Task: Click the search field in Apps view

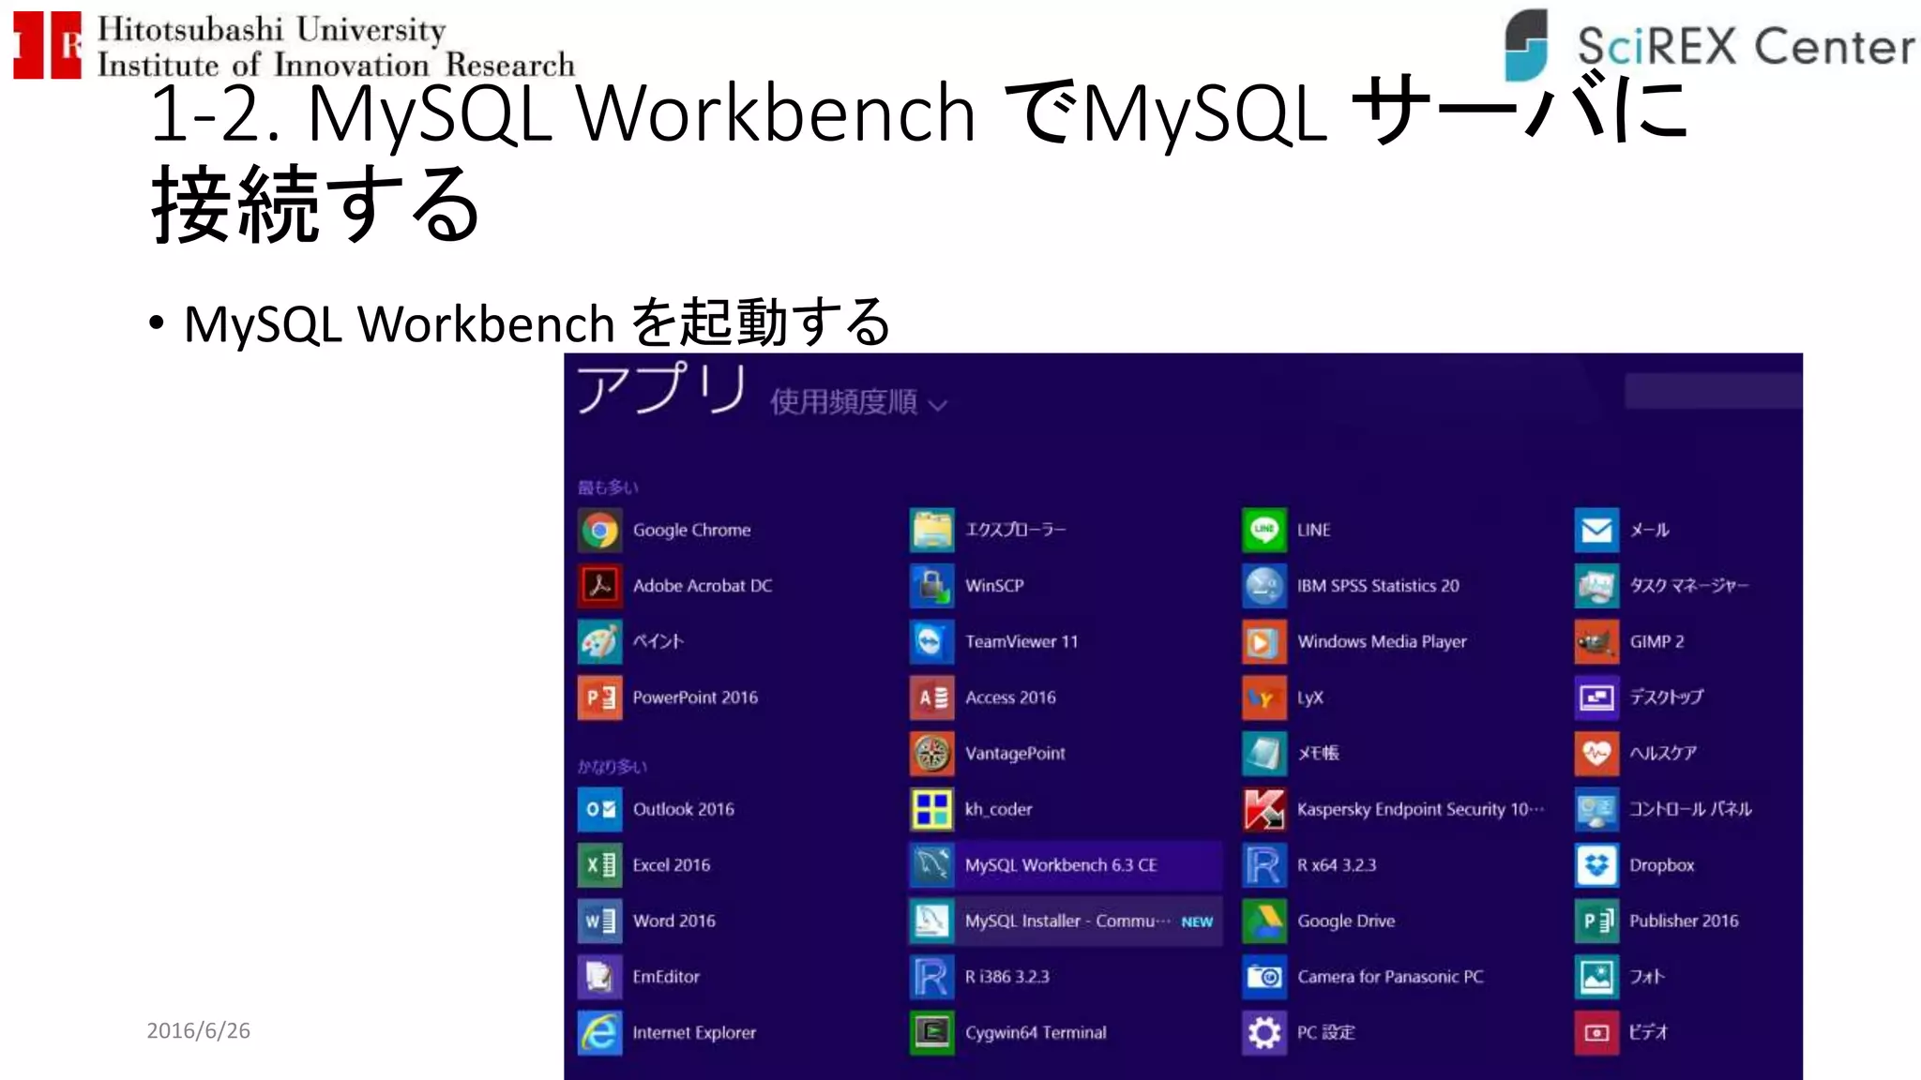Action: coord(1713,391)
